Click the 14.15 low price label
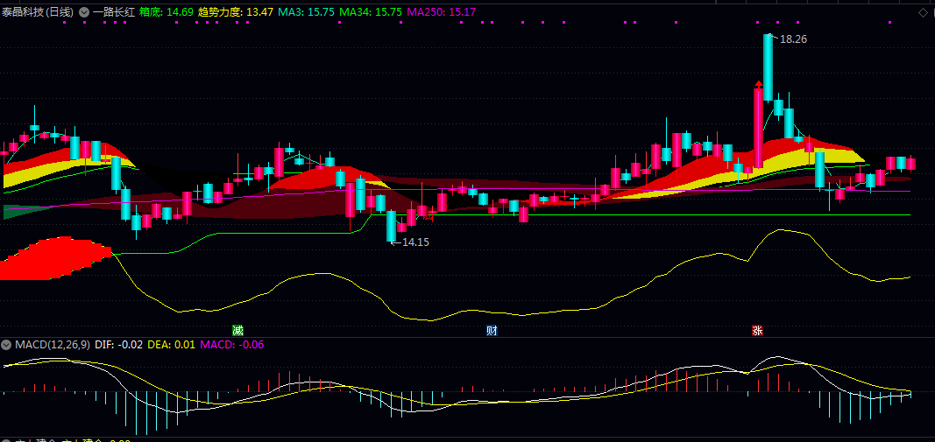The width and height of the screenshot is (935, 442). pyautogui.click(x=415, y=242)
